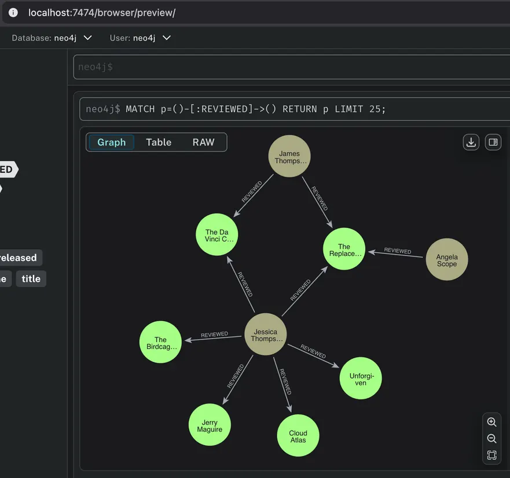
Task: Toggle the node properties side panel icon
Action: [x=493, y=142]
